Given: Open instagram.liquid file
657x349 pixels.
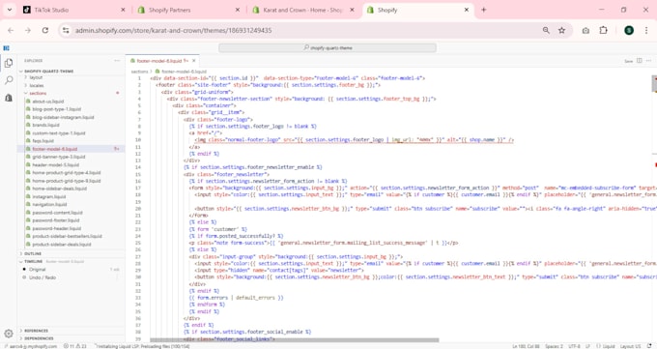Looking at the screenshot, I should 48,196.
